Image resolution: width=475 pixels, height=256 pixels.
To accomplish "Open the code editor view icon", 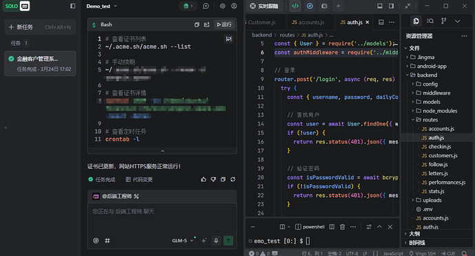I will click(x=295, y=6).
